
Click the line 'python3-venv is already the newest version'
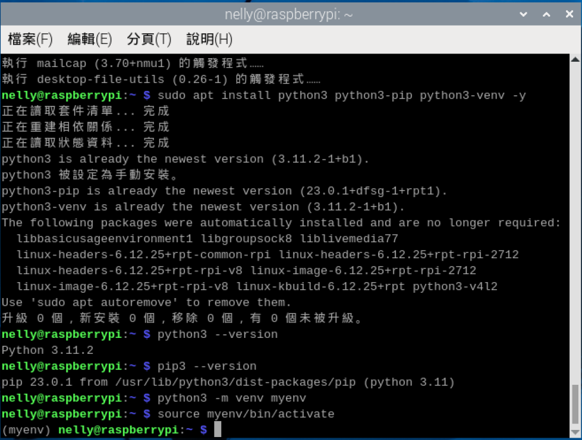pos(203,207)
